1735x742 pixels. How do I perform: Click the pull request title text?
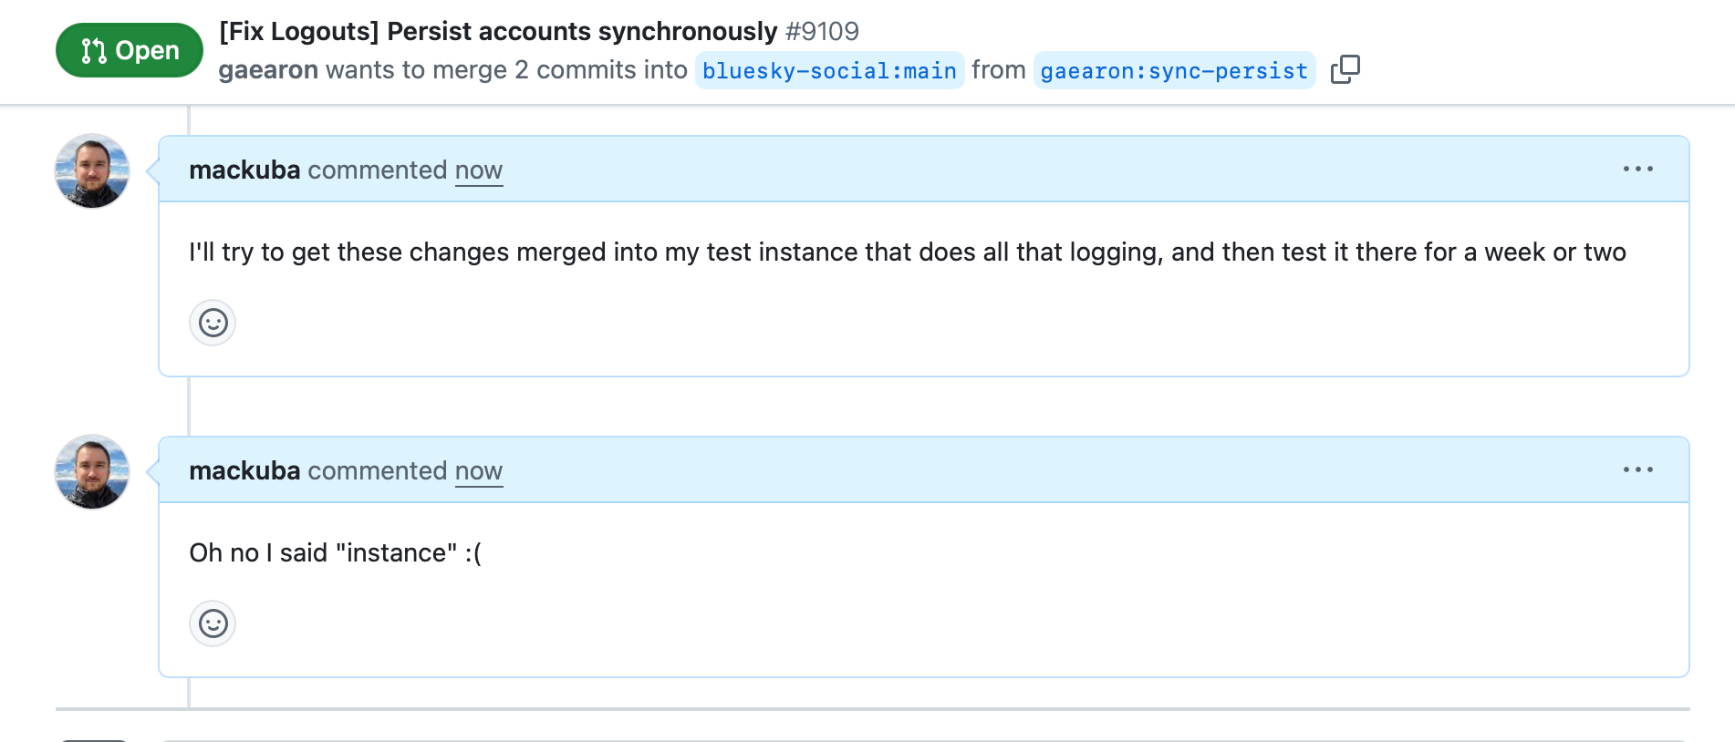click(498, 31)
